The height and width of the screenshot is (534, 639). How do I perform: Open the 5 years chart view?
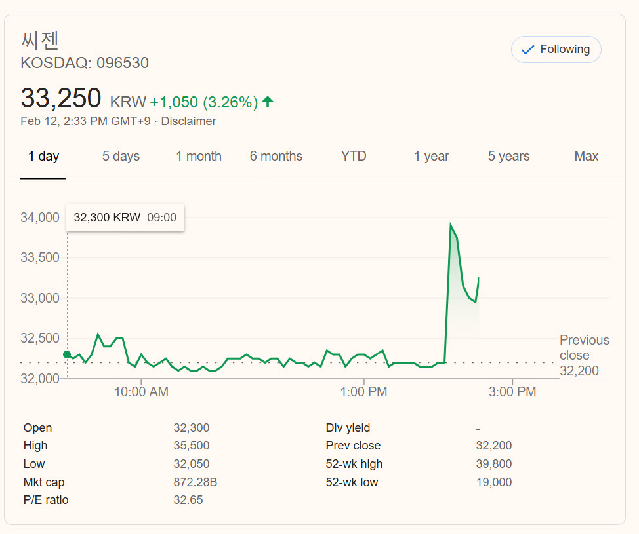tap(508, 157)
